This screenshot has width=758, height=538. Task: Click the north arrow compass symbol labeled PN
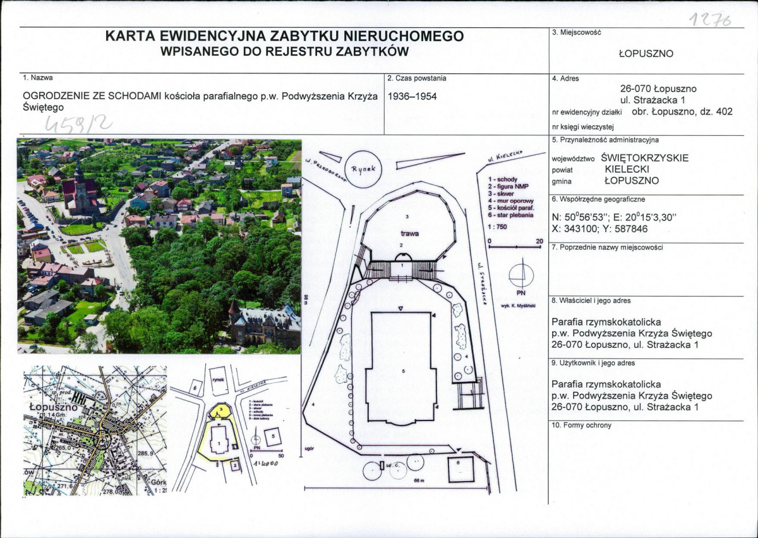point(521,276)
